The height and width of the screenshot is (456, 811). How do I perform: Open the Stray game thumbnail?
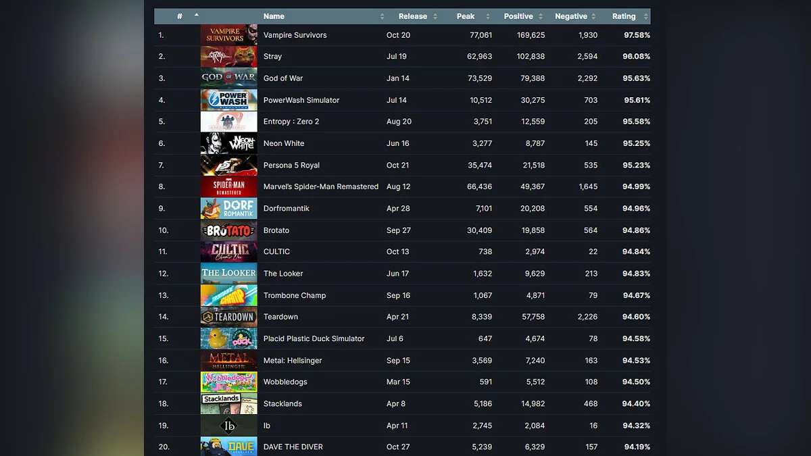pyautogui.click(x=229, y=57)
